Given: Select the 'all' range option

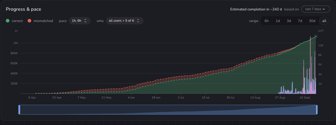Looking at the screenshot, I should [324, 21].
